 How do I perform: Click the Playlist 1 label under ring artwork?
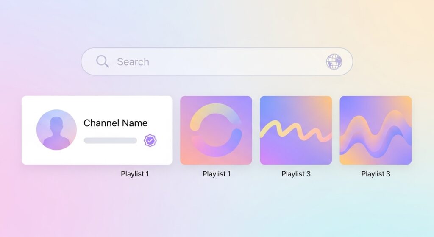(217, 174)
